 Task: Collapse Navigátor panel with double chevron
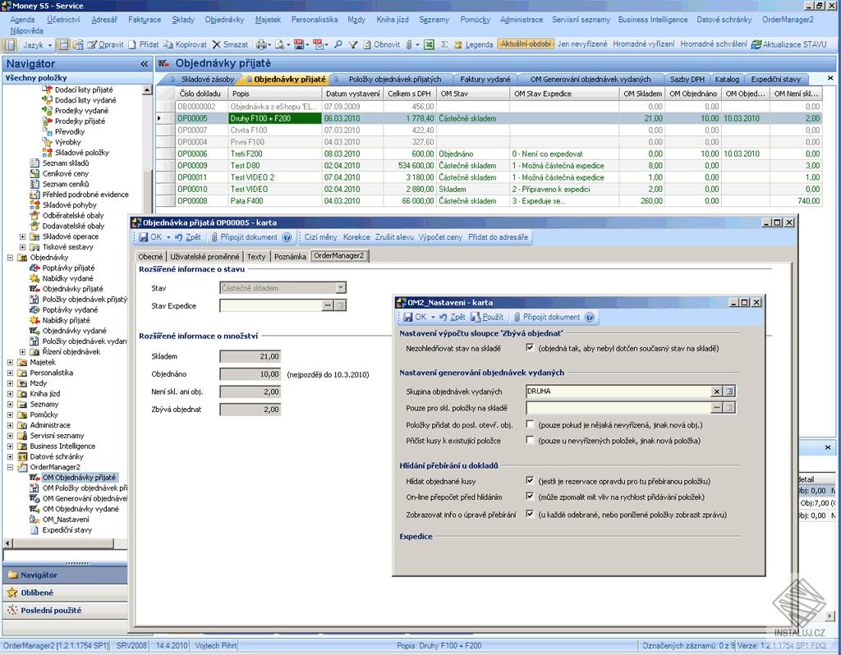[x=145, y=64]
